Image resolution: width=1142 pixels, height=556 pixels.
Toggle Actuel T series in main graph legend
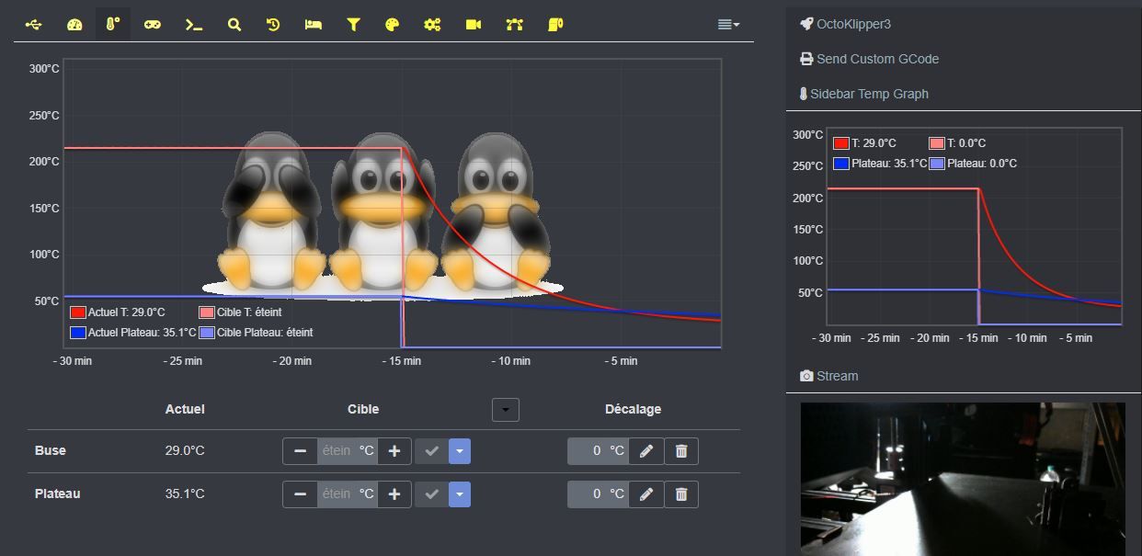(118, 312)
